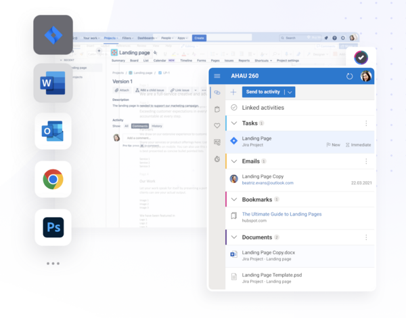Click the Create button in Jira
The width and height of the screenshot is (406, 318).
pos(199,38)
